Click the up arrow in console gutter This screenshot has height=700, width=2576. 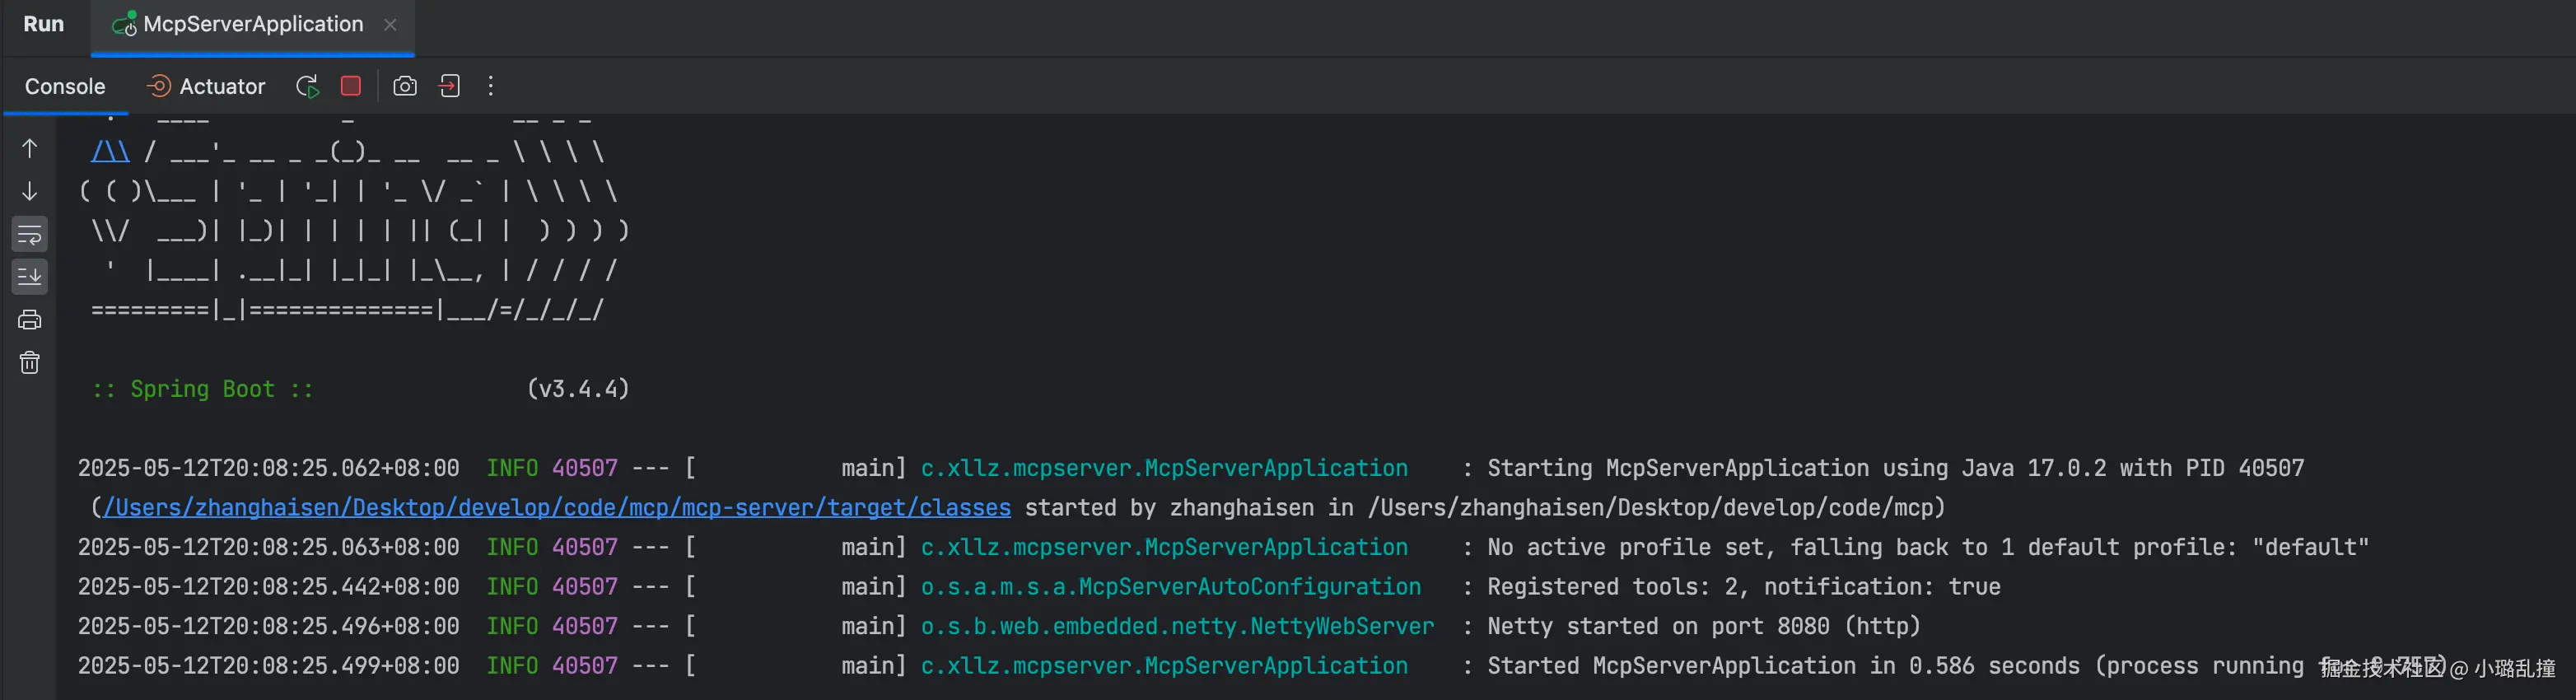pyautogui.click(x=30, y=149)
